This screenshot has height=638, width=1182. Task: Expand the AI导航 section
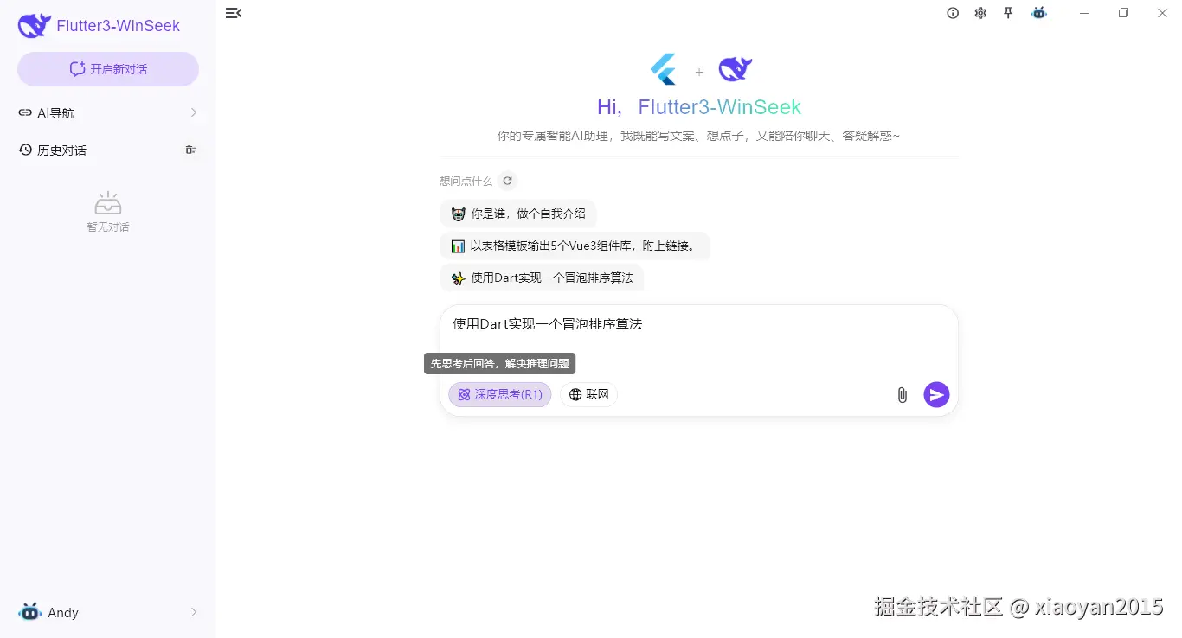(x=194, y=112)
